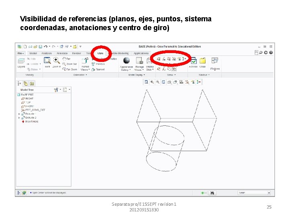Viewport: 289px width, 217px height.
Task: Open the Layers tool in ribbon
Action: point(21,62)
